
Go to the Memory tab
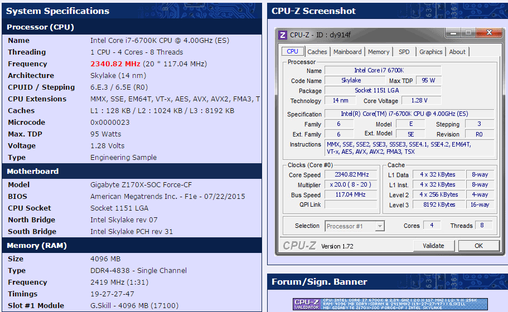point(379,52)
